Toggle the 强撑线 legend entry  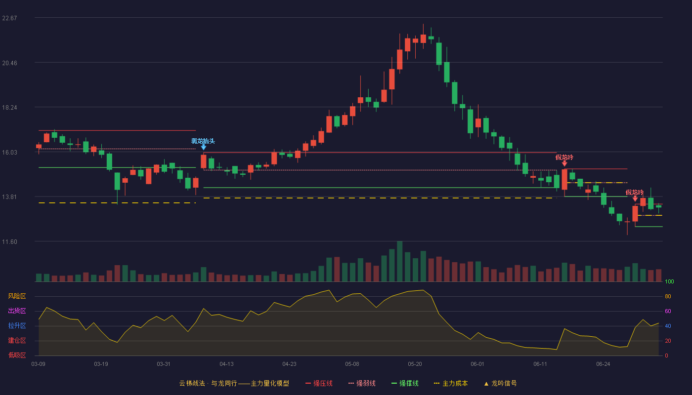tap(405, 383)
